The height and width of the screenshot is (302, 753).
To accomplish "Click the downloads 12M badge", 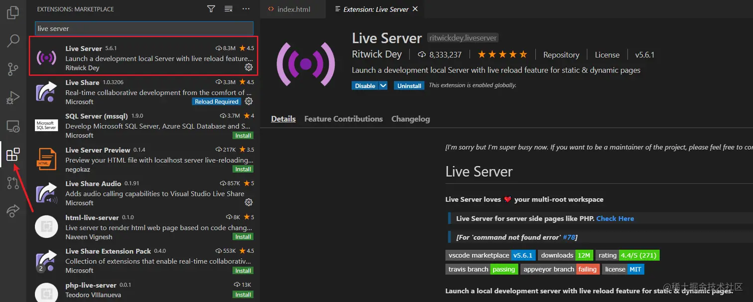I will tap(565, 255).
